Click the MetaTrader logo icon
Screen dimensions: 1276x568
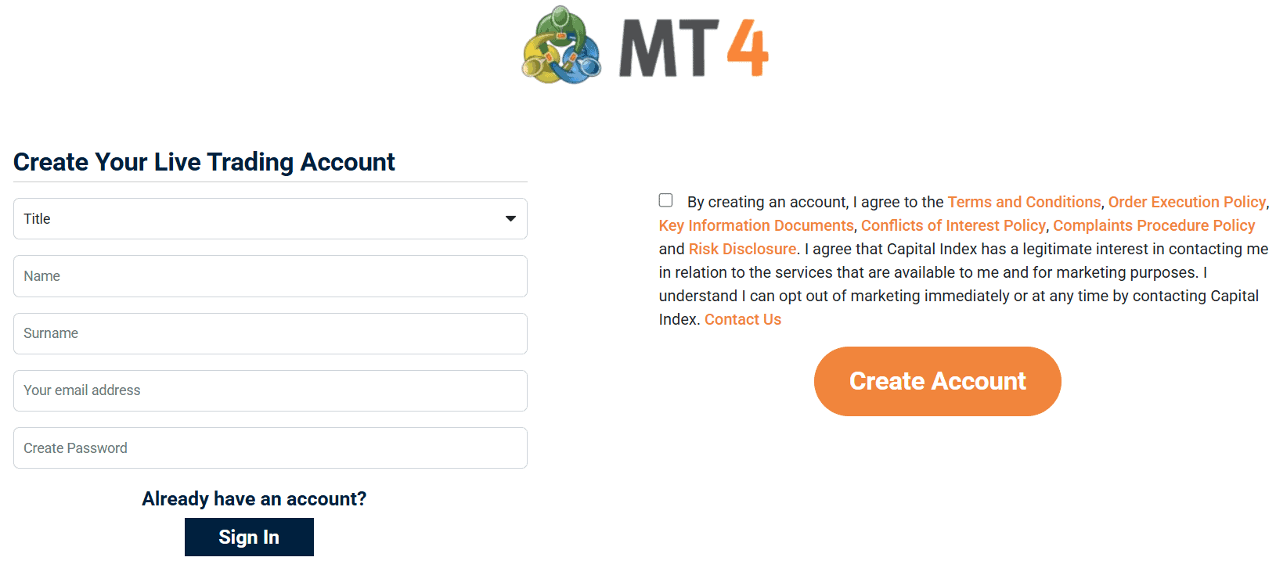(561, 46)
